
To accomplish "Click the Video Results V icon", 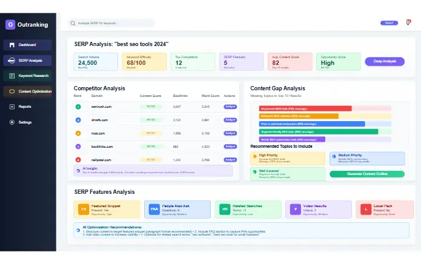I will [296, 209].
